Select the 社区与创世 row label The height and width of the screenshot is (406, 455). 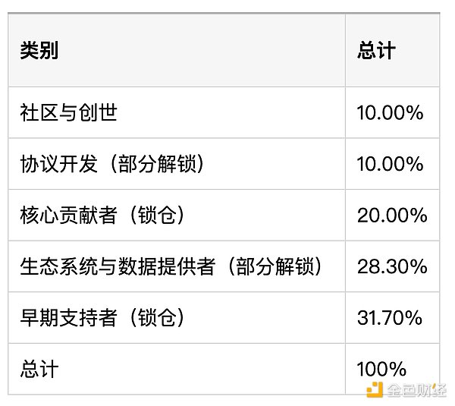68,112
